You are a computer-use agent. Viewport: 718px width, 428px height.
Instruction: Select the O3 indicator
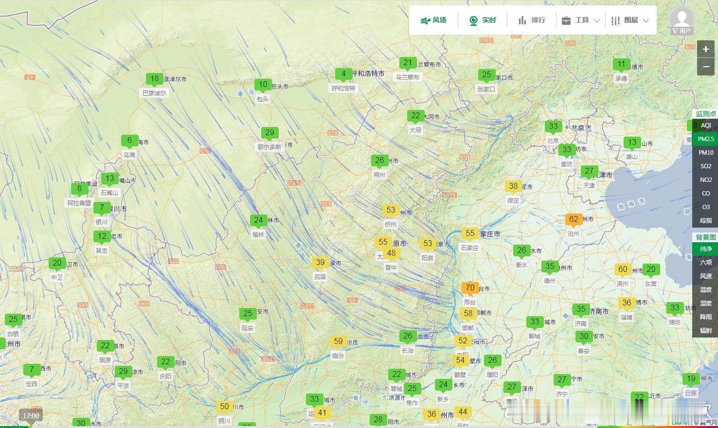tap(706, 207)
